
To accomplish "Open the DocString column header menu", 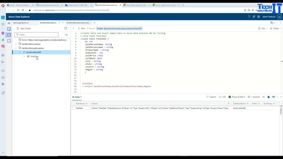I will (x=274, y=104).
